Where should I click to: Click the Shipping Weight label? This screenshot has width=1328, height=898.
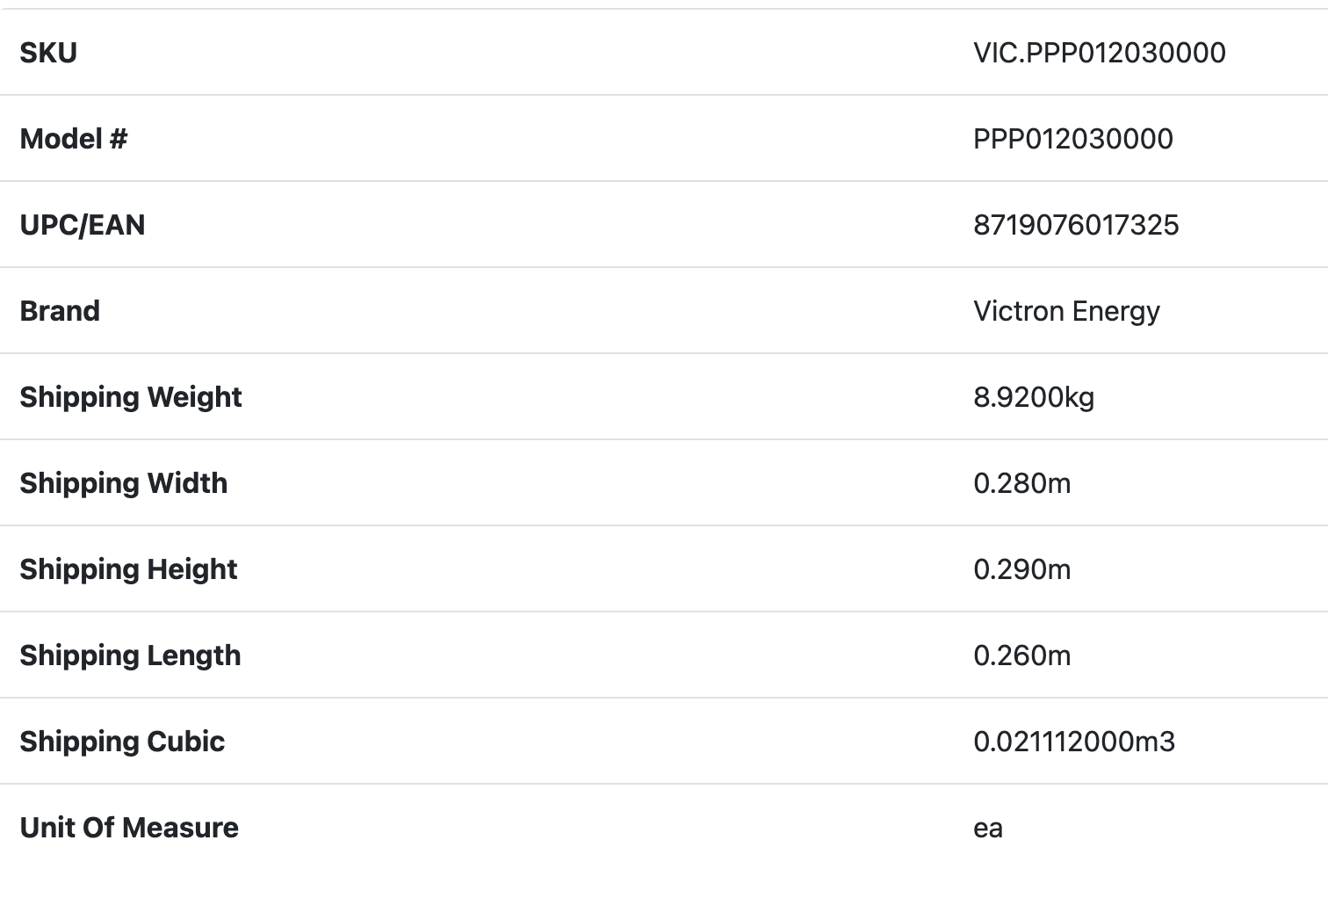[131, 397]
